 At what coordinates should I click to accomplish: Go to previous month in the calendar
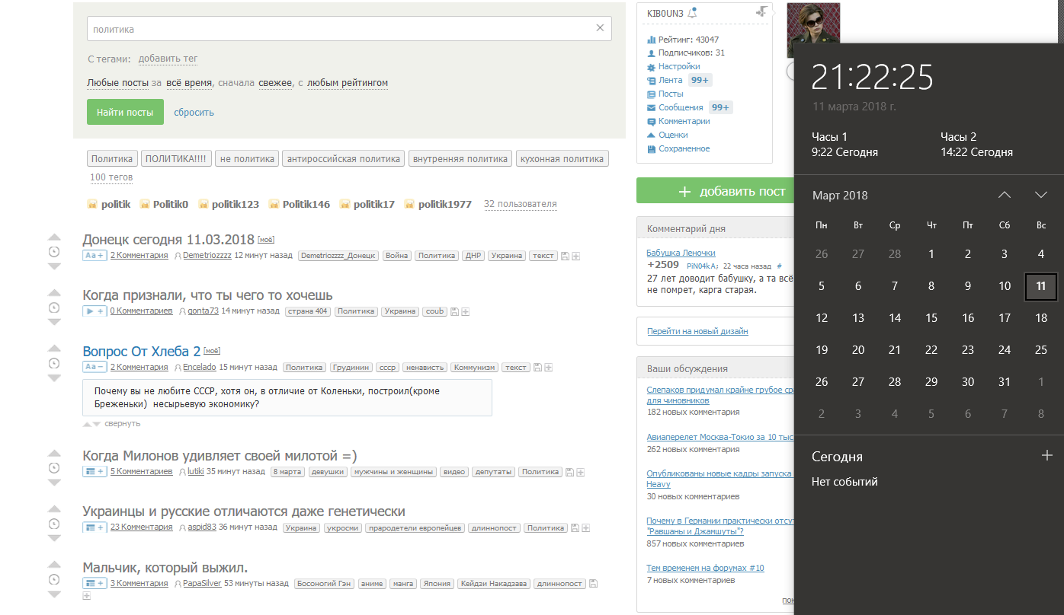1005,195
